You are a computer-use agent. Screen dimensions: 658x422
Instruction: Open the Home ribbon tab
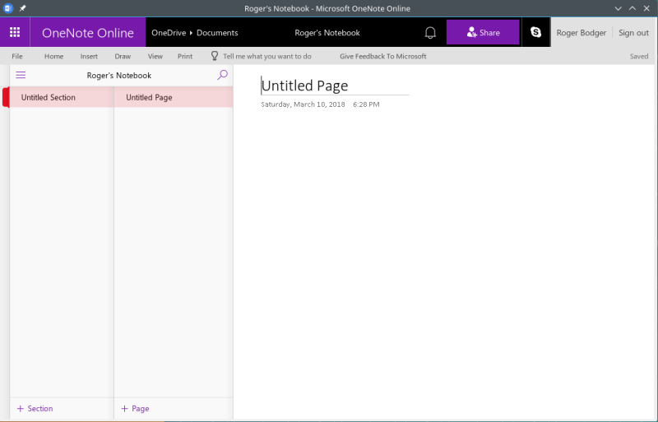point(53,56)
